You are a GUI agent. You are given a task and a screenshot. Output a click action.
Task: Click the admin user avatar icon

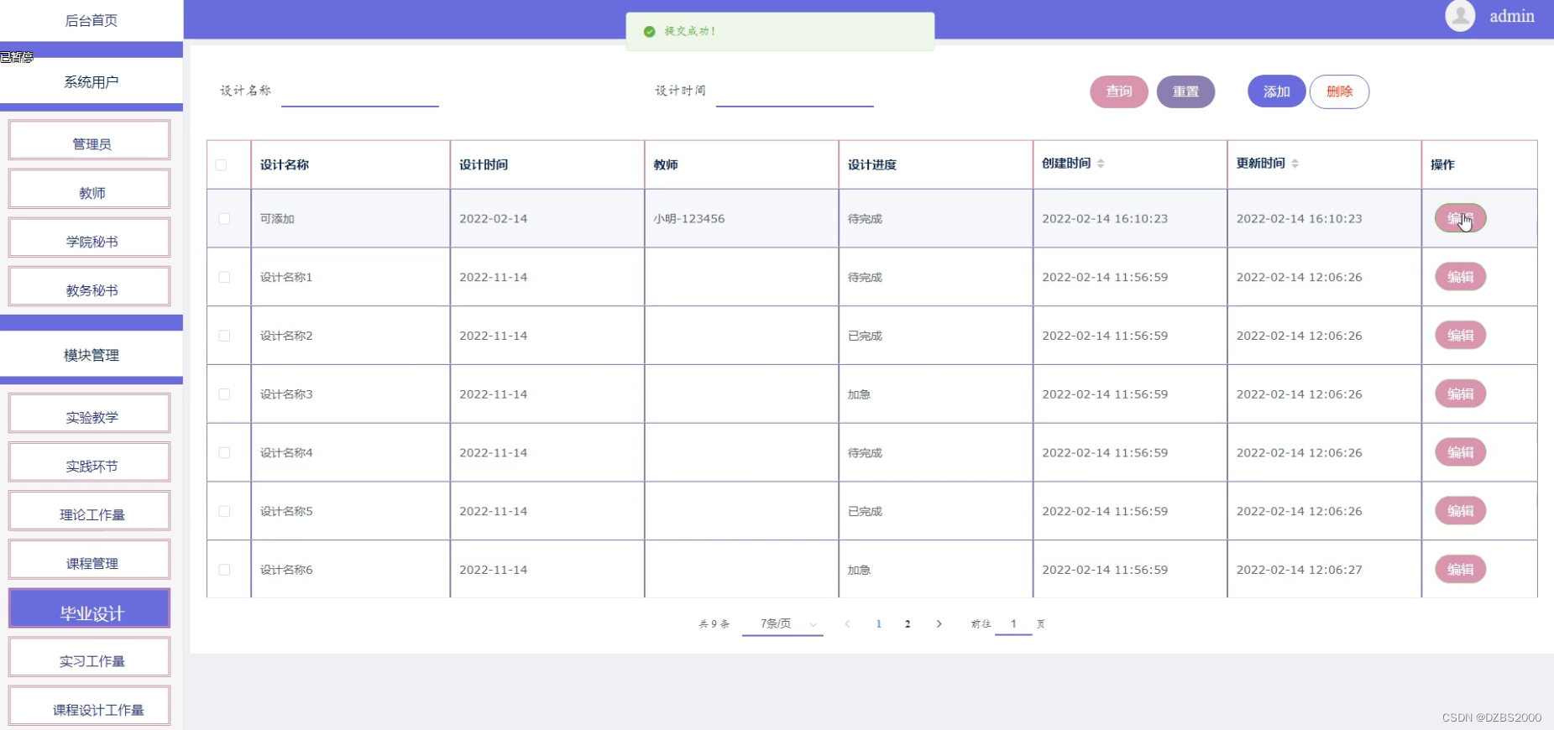tap(1460, 16)
